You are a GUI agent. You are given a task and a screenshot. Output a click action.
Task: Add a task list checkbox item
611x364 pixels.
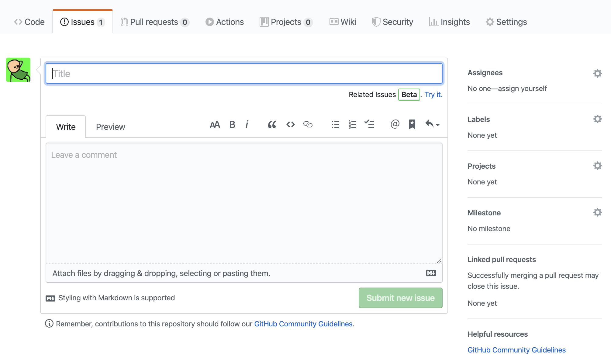point(369,124)
